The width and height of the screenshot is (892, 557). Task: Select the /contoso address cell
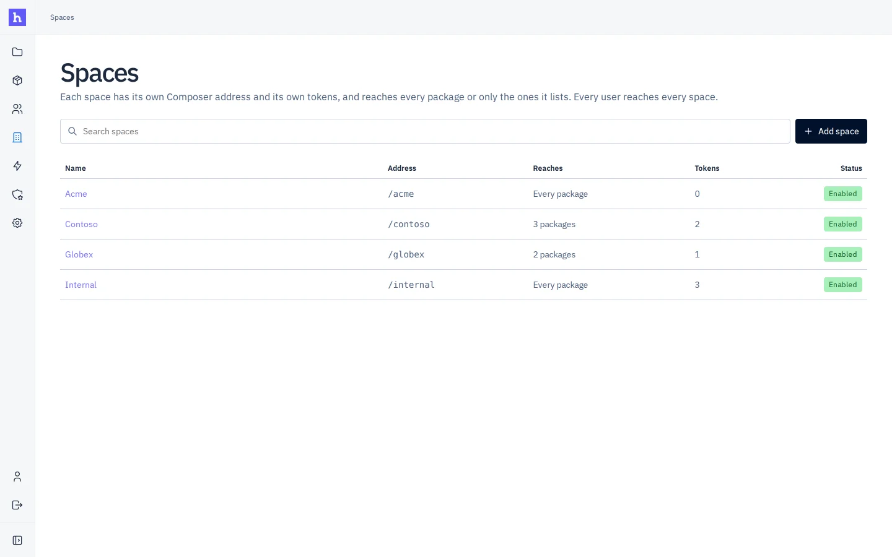(x=409, y=224)
